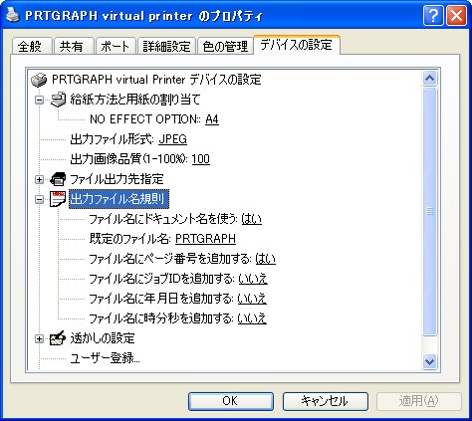Collapse the 出力ファイル名規則 tree node
Image resolution: width=472 pixels, height=421 pixels.
point(39,199)
